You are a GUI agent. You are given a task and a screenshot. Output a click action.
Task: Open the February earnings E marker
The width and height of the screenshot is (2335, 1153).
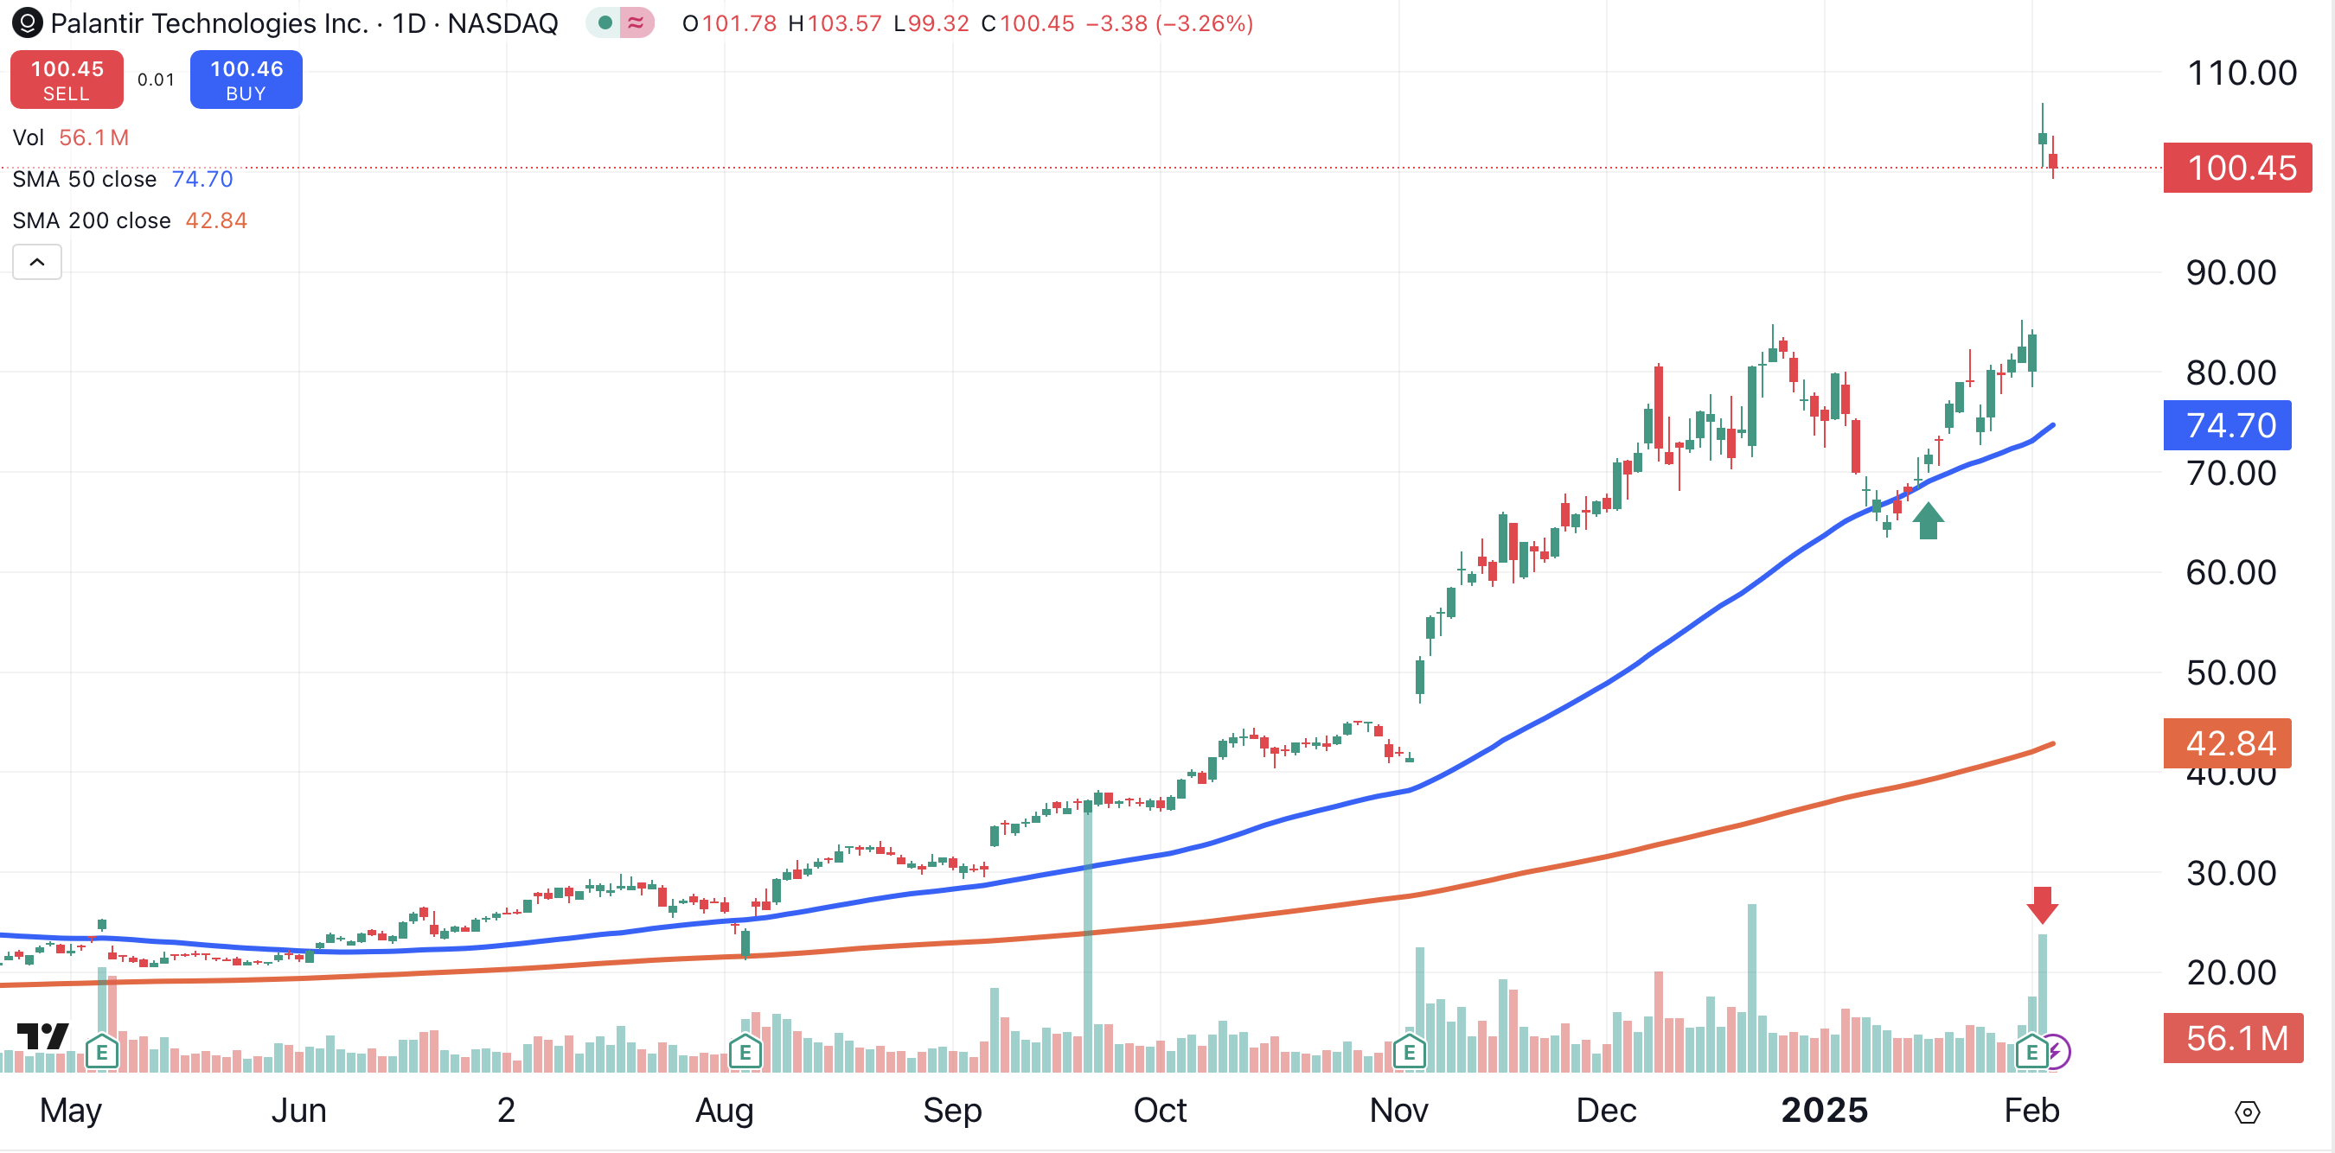pyautogui.click(x=2031, y=1053)
